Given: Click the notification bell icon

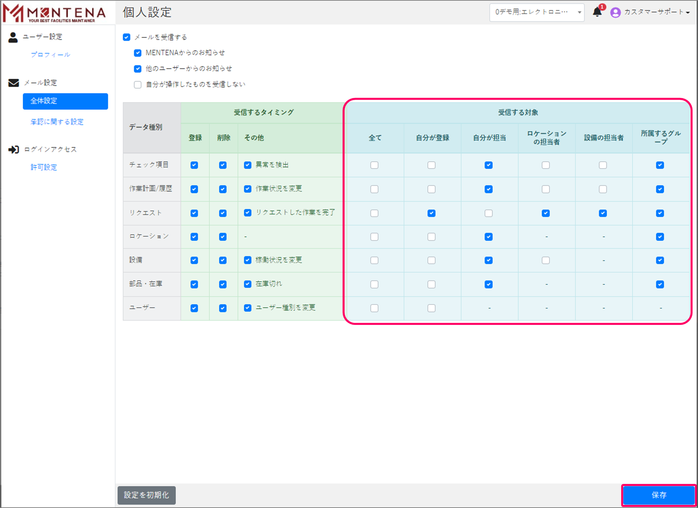Looking at the screenshot, I should click(x=597, y=12).
